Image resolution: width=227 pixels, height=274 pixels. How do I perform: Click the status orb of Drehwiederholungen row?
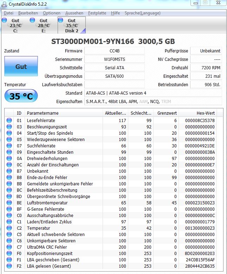click(9, 158)
